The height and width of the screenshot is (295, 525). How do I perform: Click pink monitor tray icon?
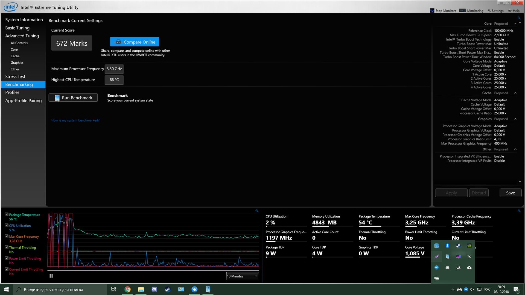click(458, 257)
